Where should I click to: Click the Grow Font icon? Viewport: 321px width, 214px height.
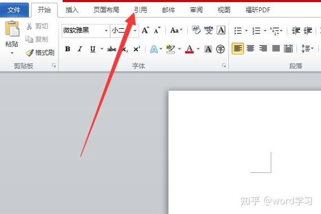click(x=146, y=30)
